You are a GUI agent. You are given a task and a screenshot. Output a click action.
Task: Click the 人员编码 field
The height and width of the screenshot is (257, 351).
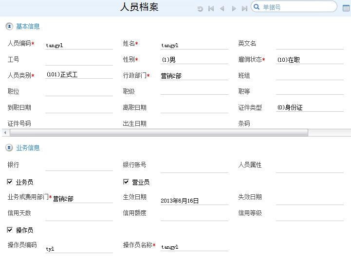(x=79, y=45)
